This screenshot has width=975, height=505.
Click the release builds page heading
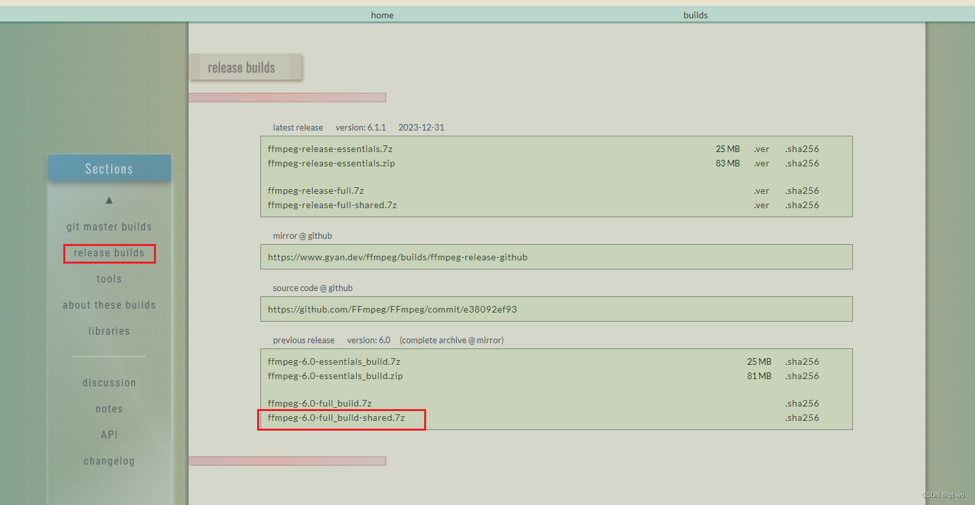click(241, 68)
